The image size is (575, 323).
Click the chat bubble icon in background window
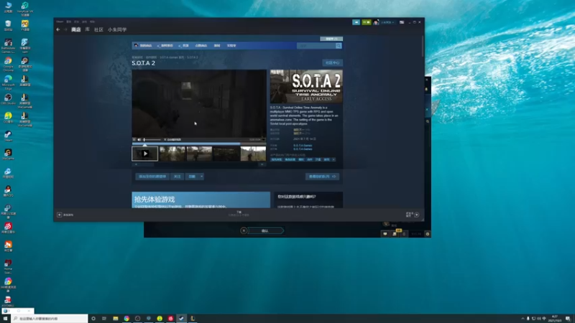[x=385, y=234]
